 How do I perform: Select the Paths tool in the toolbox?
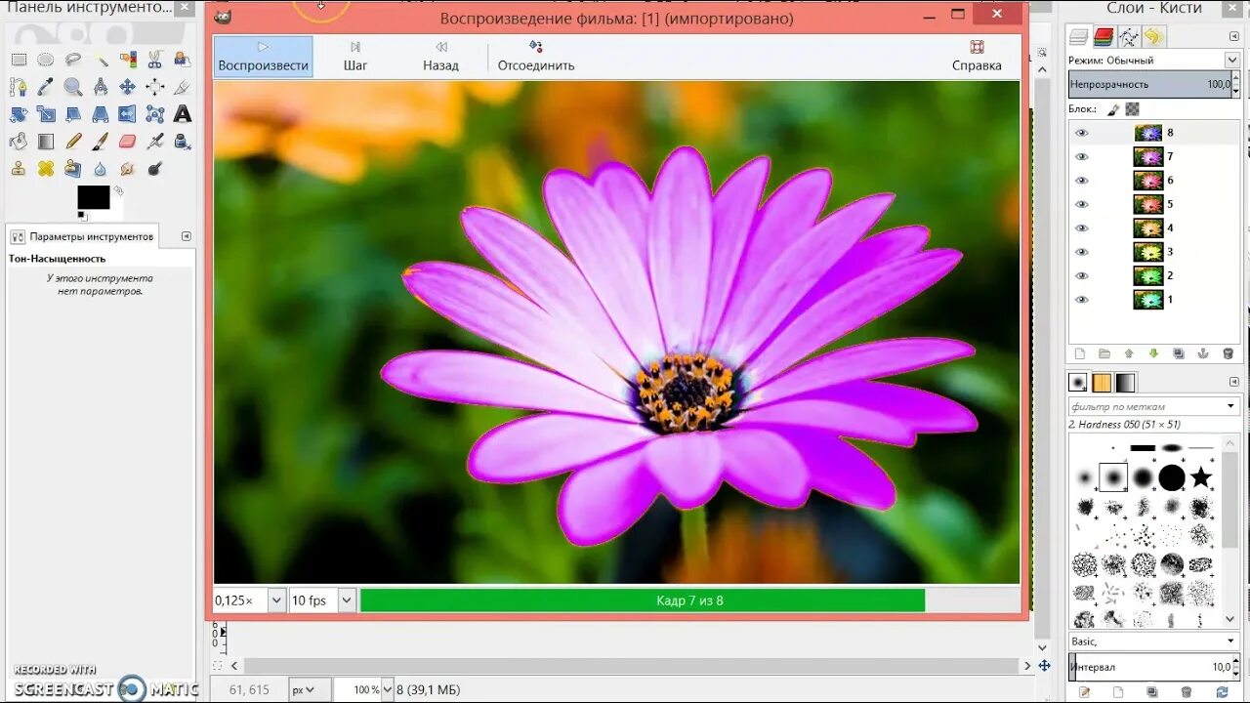pos(19,87)
